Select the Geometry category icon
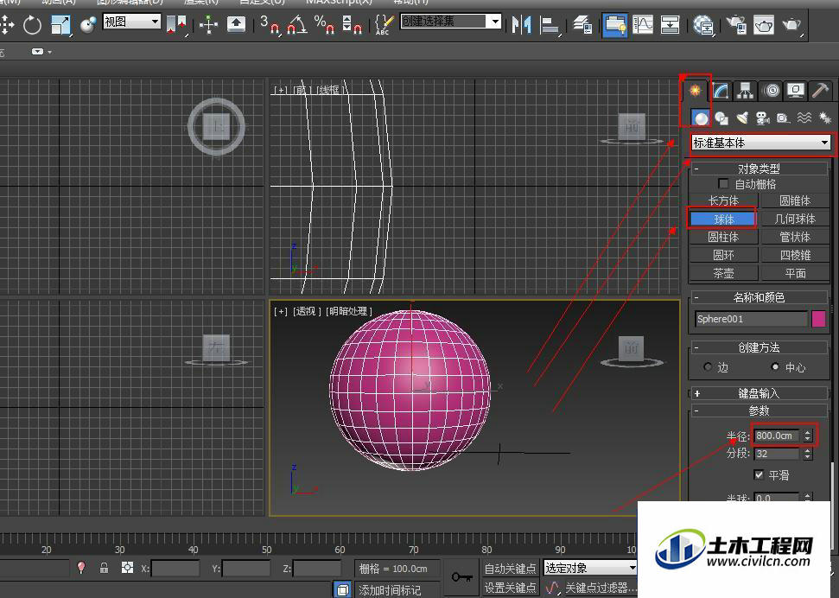 [x=700, y=118]
